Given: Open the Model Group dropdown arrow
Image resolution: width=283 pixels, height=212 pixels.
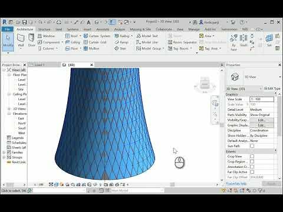Looking at the screenshot, I should point(163,48).
